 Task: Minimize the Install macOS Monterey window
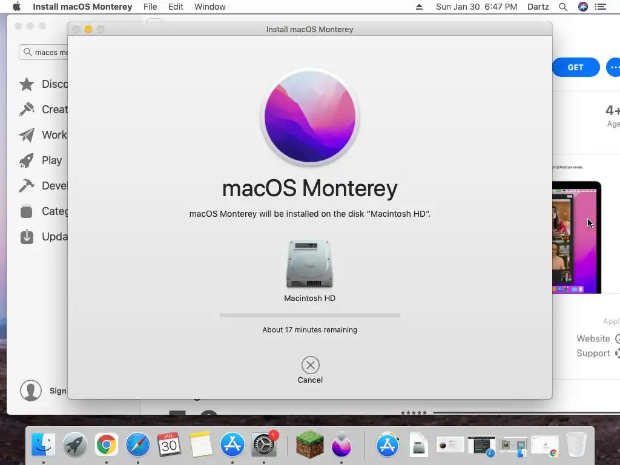[x=88, y=29]
